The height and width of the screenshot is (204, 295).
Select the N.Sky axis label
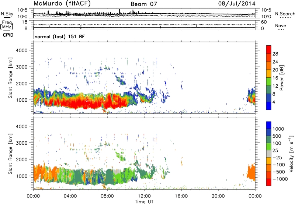[7, 14]
